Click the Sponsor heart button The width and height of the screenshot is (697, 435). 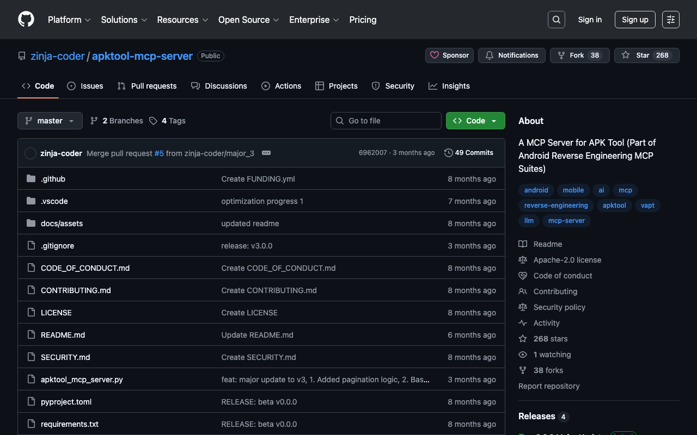[x=449, y=55]
